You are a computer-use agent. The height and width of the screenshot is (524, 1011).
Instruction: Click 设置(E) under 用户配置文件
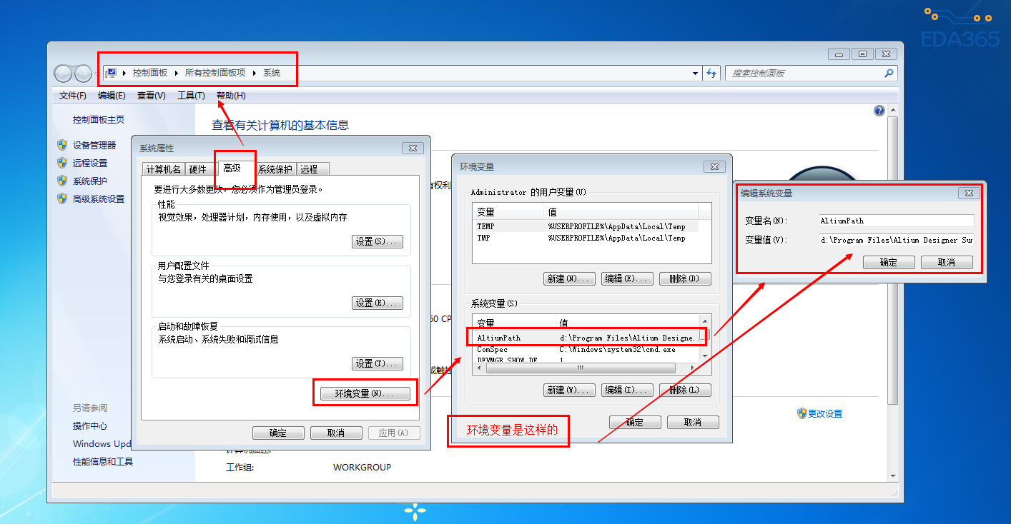click(378, 303)
